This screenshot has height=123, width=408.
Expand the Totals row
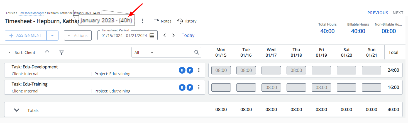17,110
